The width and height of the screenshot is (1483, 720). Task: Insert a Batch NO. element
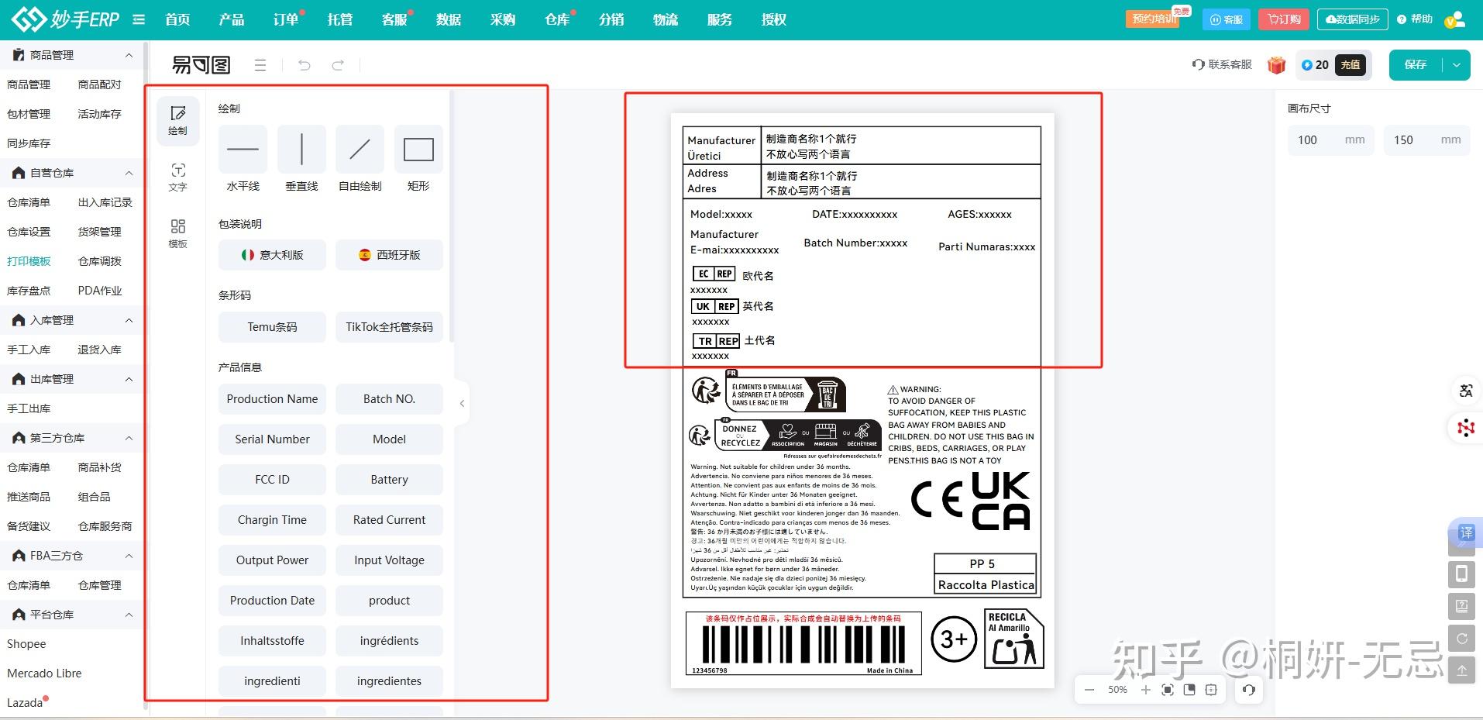389,398
